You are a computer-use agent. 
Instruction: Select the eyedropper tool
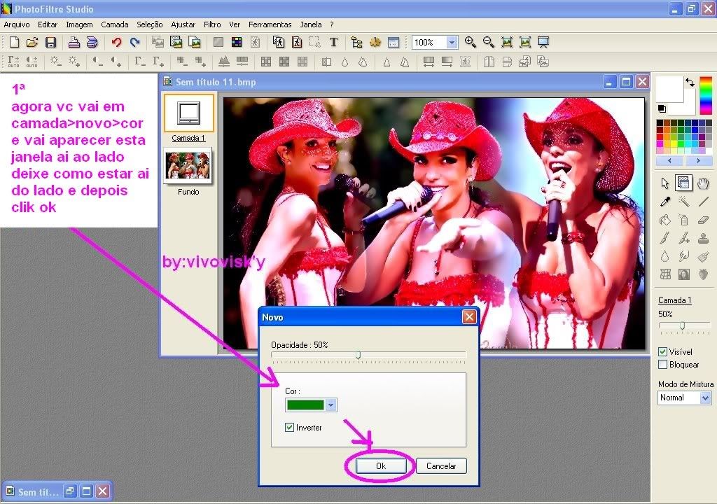pyautogui.click(x=664, y=202)
